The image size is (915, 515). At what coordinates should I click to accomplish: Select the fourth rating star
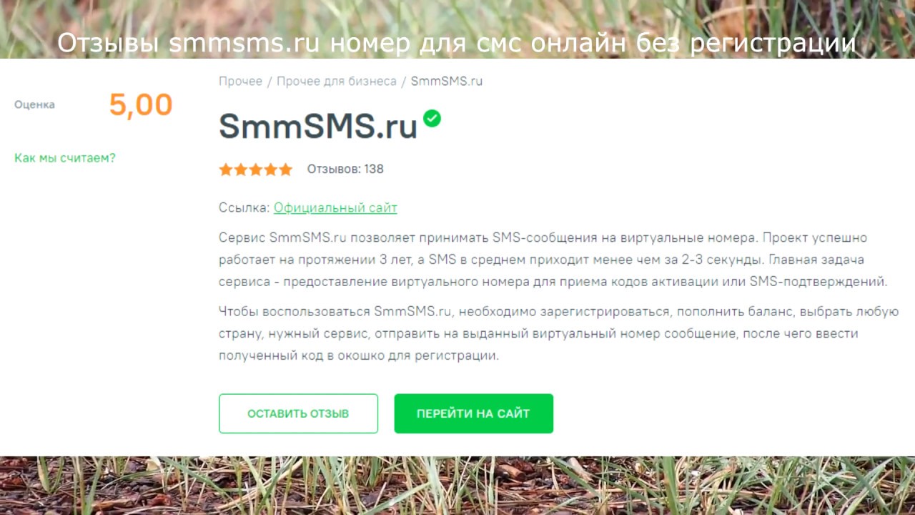pyautogui.click(x=271, y=170)
